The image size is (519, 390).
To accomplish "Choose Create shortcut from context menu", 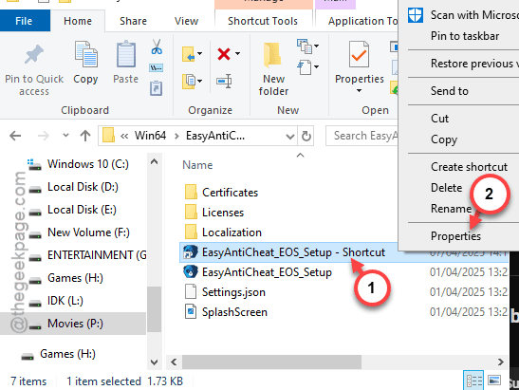I will (469, 167).
